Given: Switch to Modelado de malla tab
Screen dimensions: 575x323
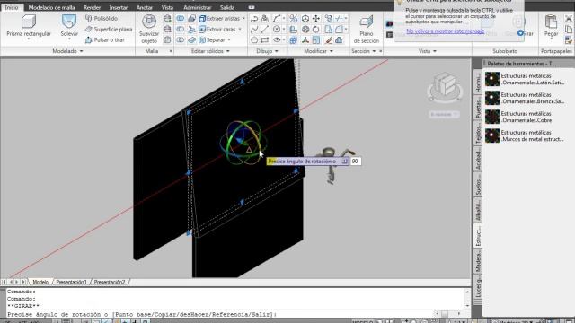Looking at the screenshot, I should 51,7.
